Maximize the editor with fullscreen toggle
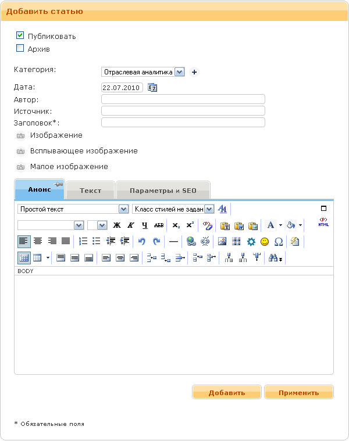The height and width of the screenshot is (441, 349). pyautogui.click(x=324, y=209)
